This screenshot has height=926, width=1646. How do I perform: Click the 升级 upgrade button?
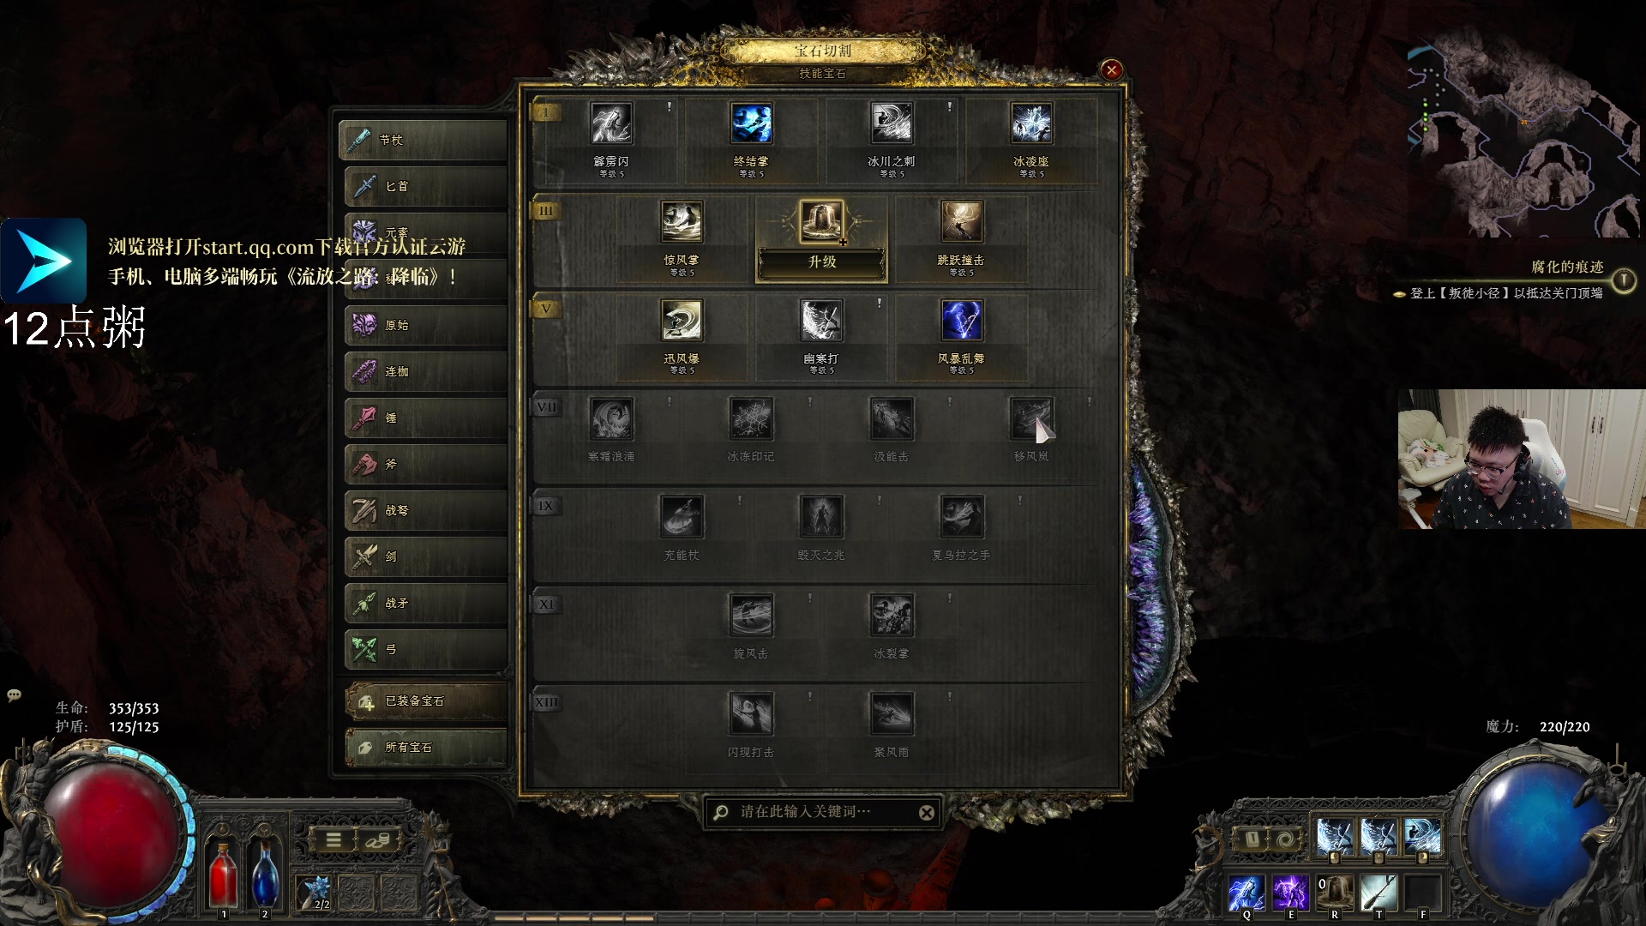(x=821, y=262)
